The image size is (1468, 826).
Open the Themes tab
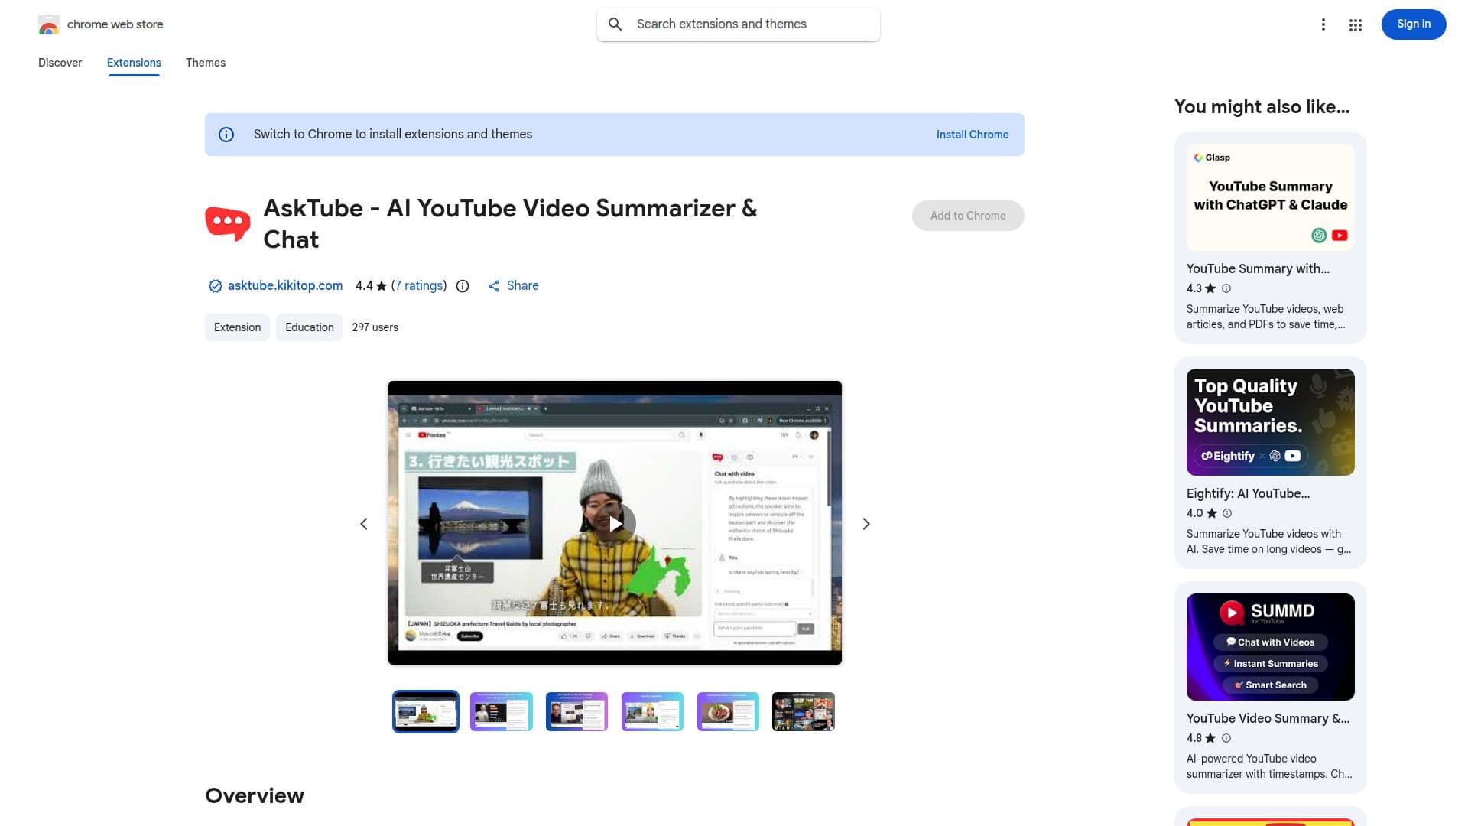click(206, 63)
